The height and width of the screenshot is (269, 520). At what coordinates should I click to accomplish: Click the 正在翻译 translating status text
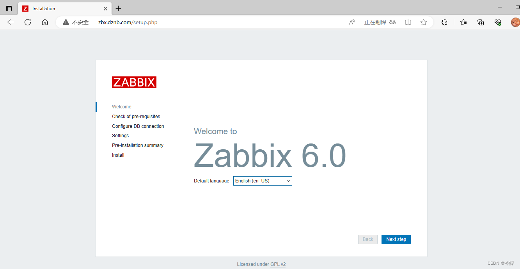point(375,23)
